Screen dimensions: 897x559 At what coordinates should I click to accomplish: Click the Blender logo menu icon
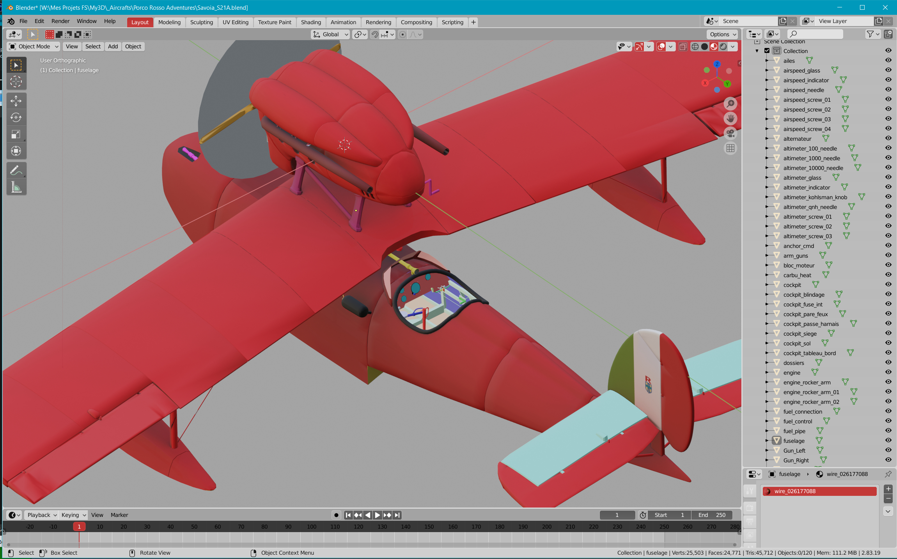point(11,21)
